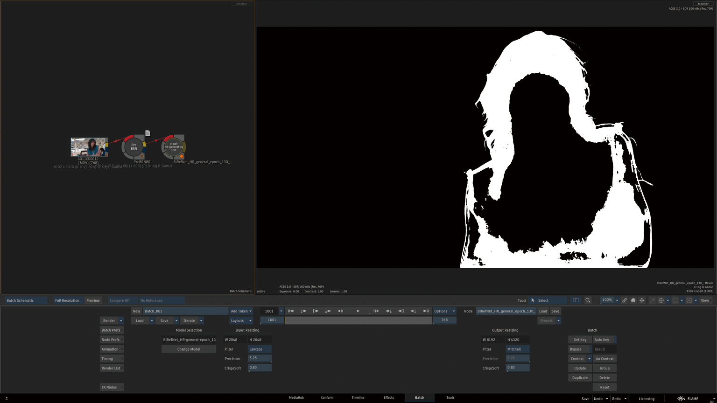Click the crosshair target icon
The height and width of the screenshot is (403, 717).
pyautogui.click(x=661, y=300)
